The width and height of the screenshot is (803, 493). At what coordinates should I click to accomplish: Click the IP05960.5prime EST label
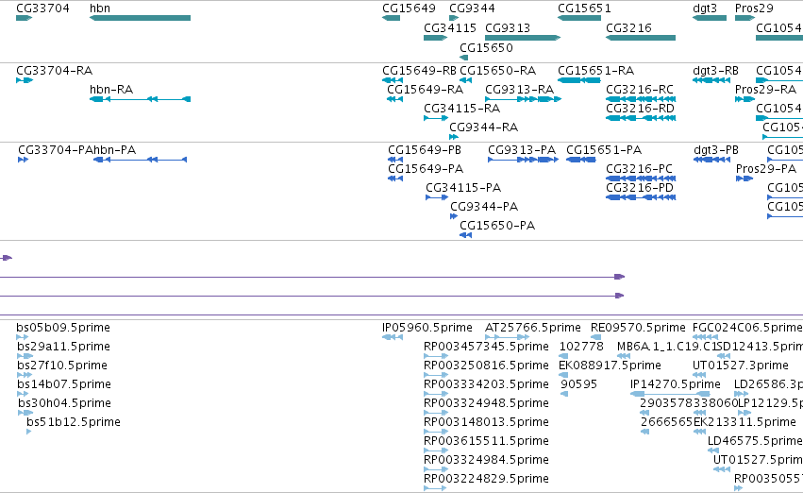[427, 328]
